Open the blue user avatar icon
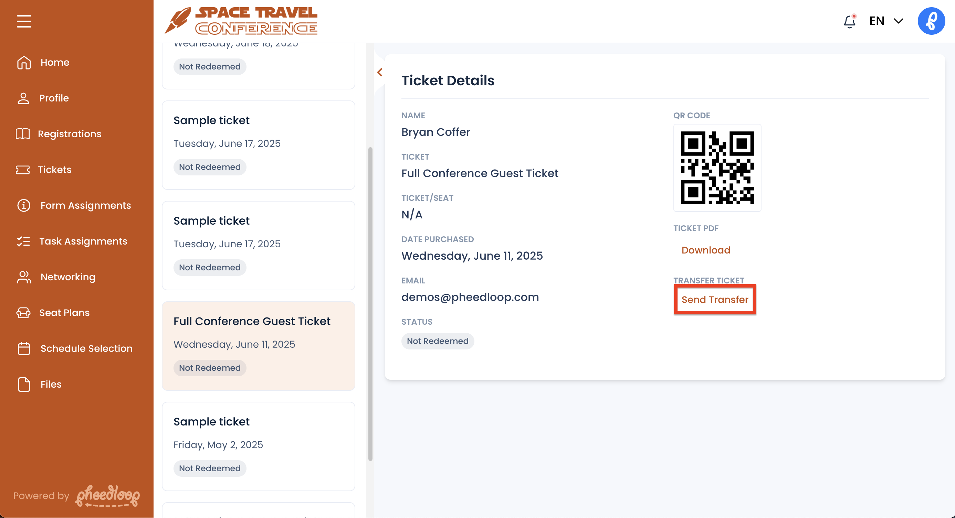 [x=931, y=21]
